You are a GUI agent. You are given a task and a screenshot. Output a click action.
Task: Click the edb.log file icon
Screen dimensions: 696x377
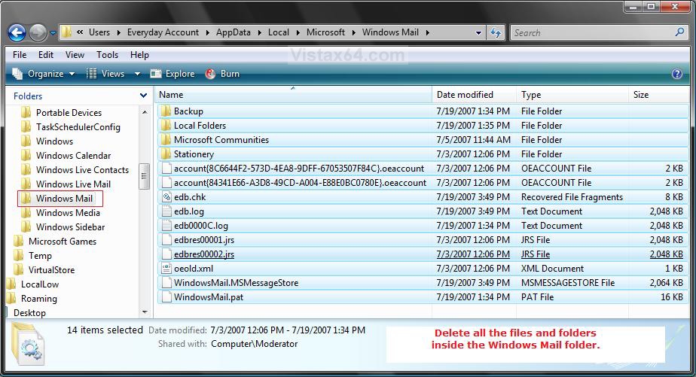[x=166, y=211]
